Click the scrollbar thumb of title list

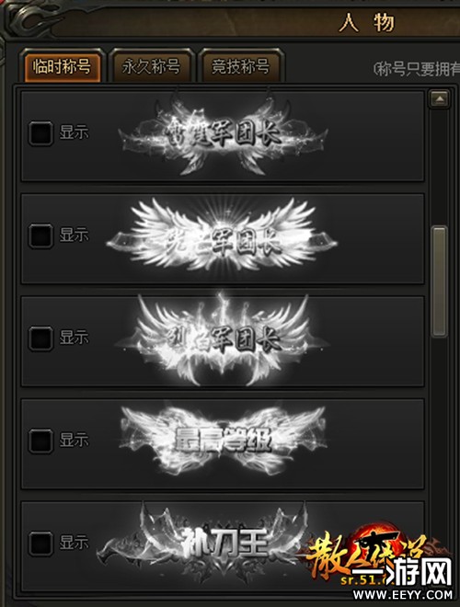pyautogui.click(x=439, y=281)
